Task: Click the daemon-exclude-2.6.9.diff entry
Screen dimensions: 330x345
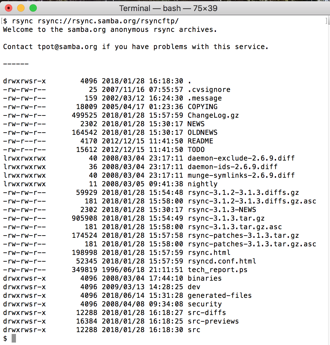Action: click(x=241, y=158)
